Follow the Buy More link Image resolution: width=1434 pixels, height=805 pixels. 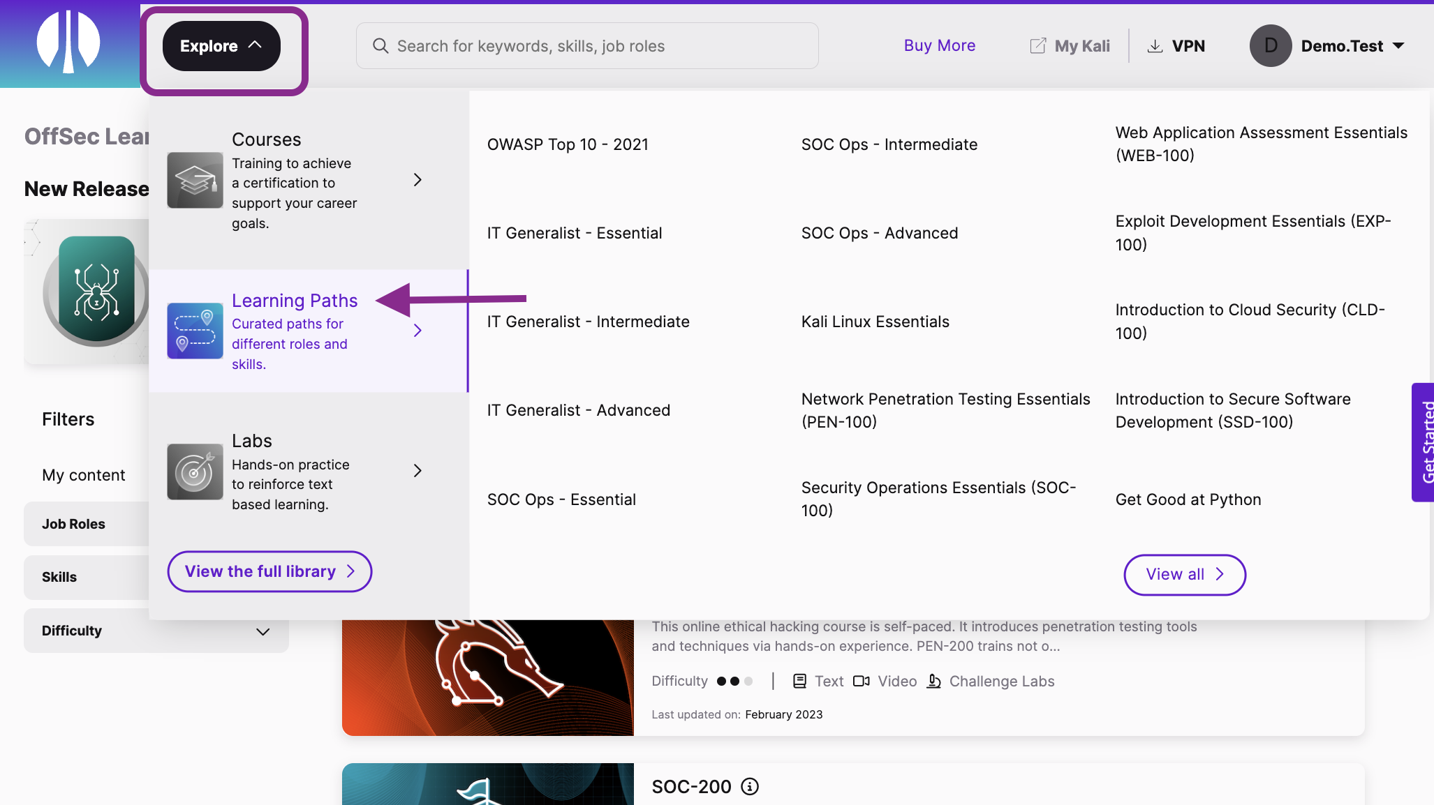(939, 45)
